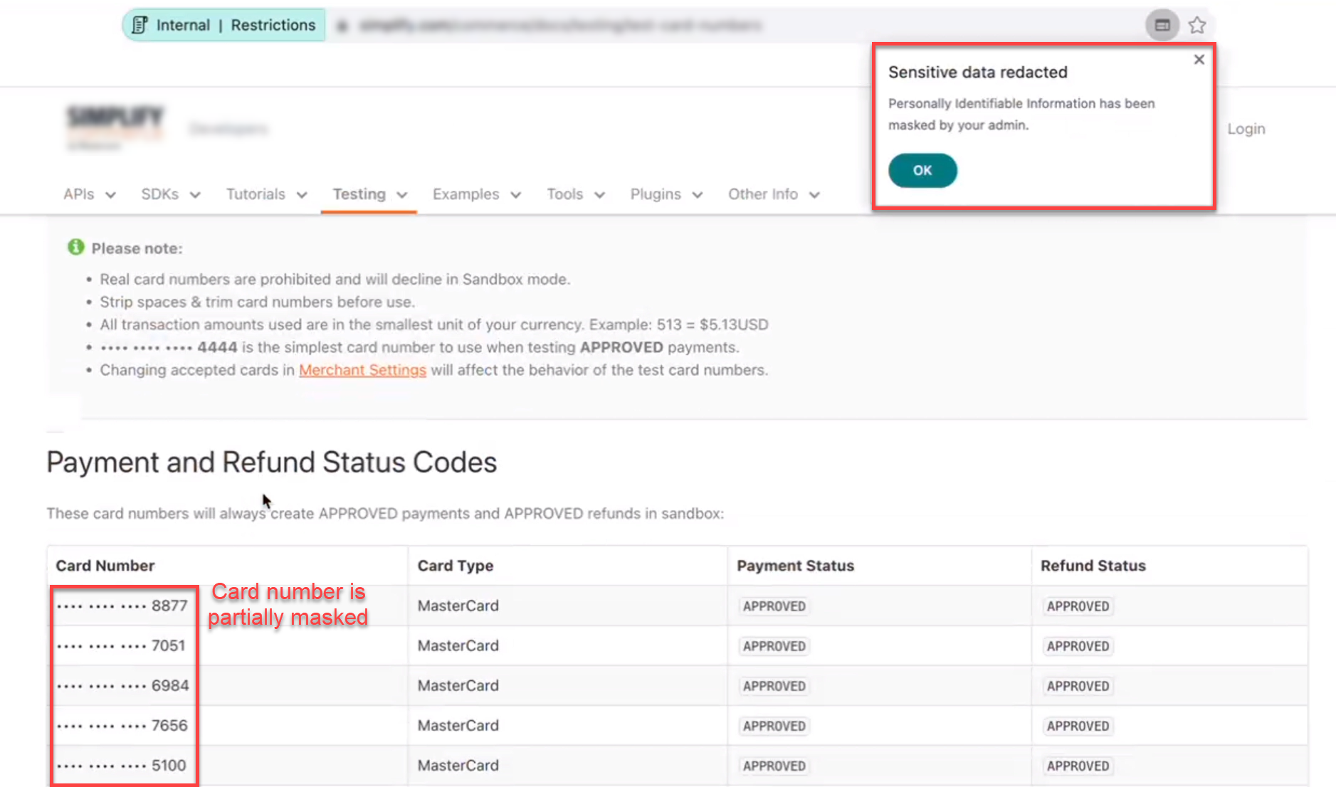Click Refund Status APPROVED badge in 7051 row
Image resolution: width=1336 pixels, height=787 pixels.
[1078, 646]
